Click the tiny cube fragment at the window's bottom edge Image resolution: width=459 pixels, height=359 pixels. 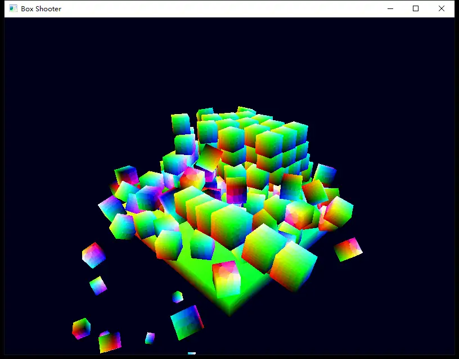[x=192, y=353]
